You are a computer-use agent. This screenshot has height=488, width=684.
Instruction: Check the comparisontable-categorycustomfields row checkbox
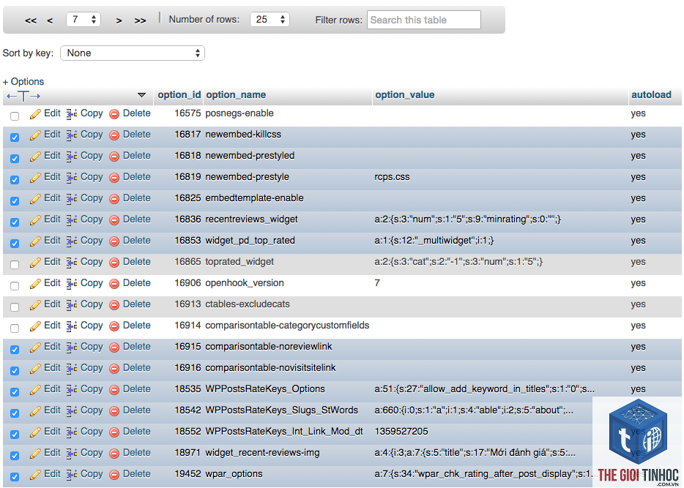15,329
